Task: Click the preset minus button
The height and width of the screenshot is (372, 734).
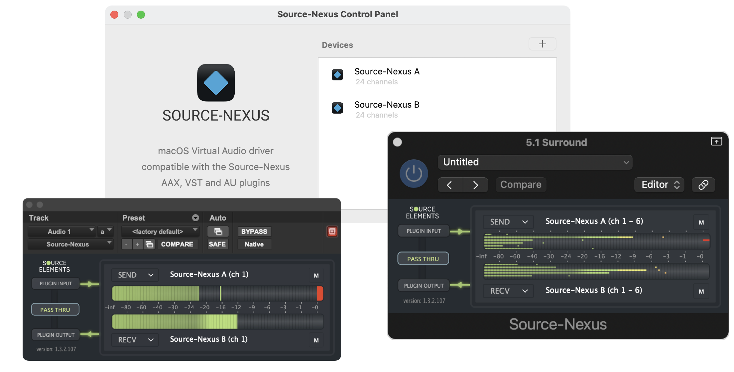Action: (x=126, y=244)
